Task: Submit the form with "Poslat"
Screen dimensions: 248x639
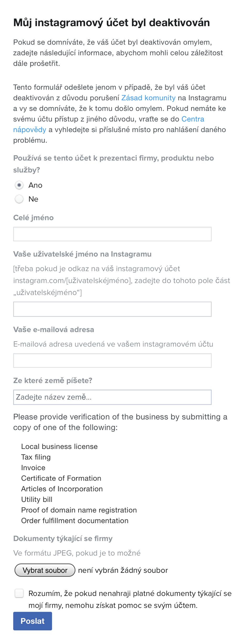Action: tap(33, 621)
